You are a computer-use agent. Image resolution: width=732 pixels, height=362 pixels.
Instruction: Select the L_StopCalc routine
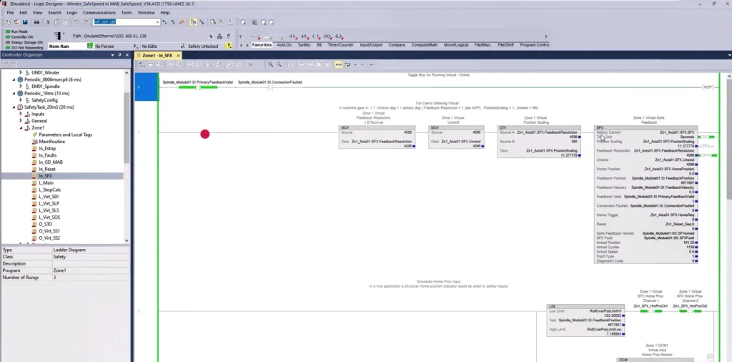50,190
